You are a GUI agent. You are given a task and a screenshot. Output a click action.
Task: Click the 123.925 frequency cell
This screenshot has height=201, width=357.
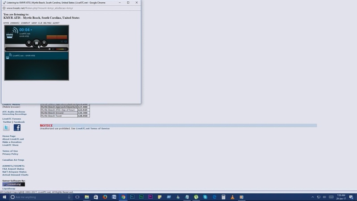click(83, 110)
